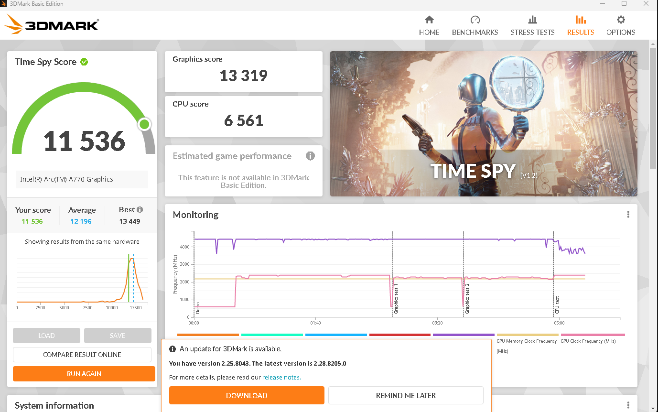This screenshot has width=658, height=412.
Task: Click the 03:20 time axis label
Action: click(x=437, y=323)
